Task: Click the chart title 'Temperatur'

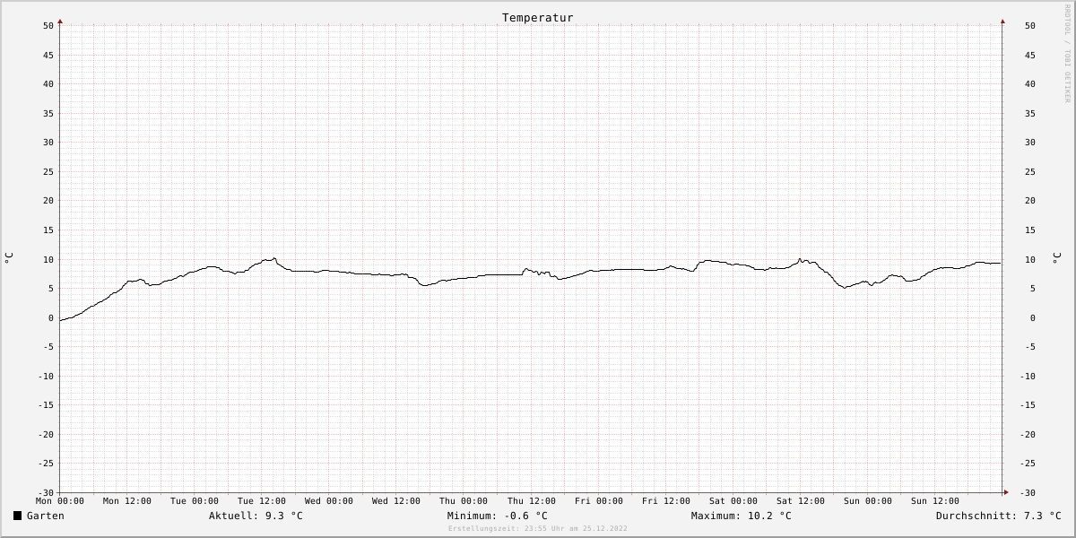Action: coord(538,17)
